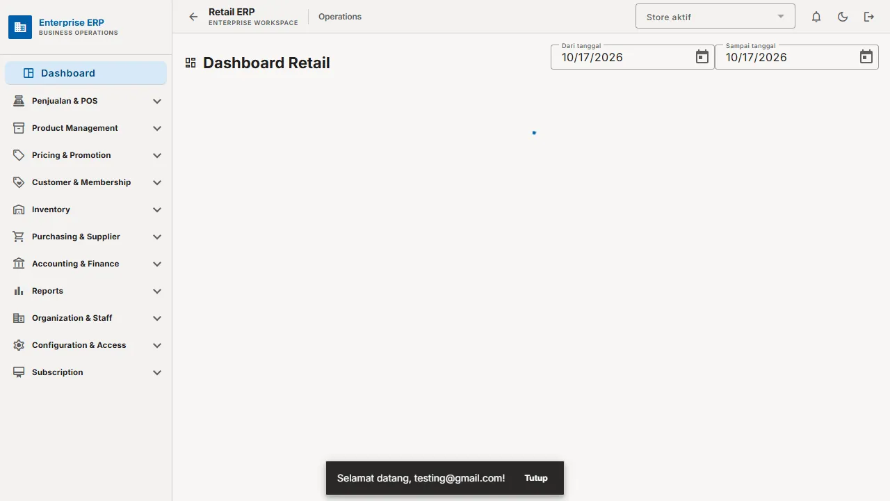
Task: Select Dashboard in the sidebar
Action: 86,73
